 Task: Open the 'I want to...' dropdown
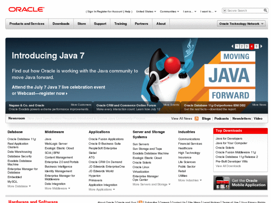point(208,12)
